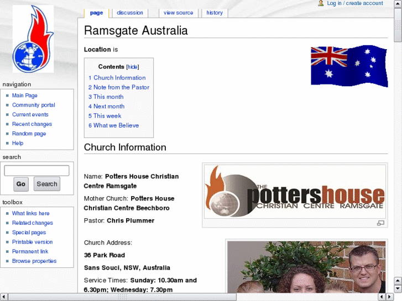
Task: Click the horizontal scrollbar left arrow
Action: [3, 297]
